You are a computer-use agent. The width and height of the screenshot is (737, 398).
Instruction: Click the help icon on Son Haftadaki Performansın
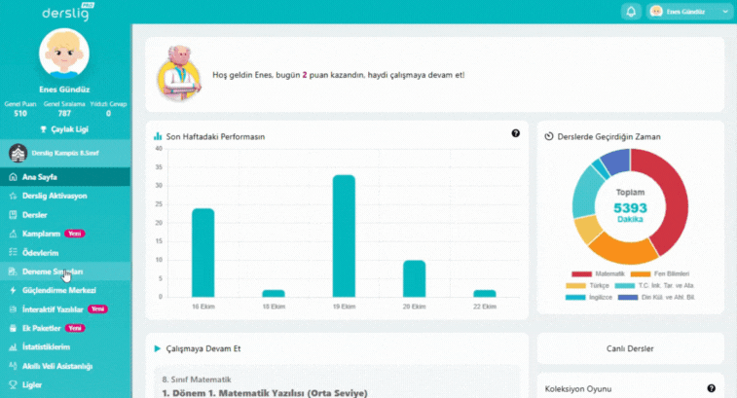[x=515, y=133]
